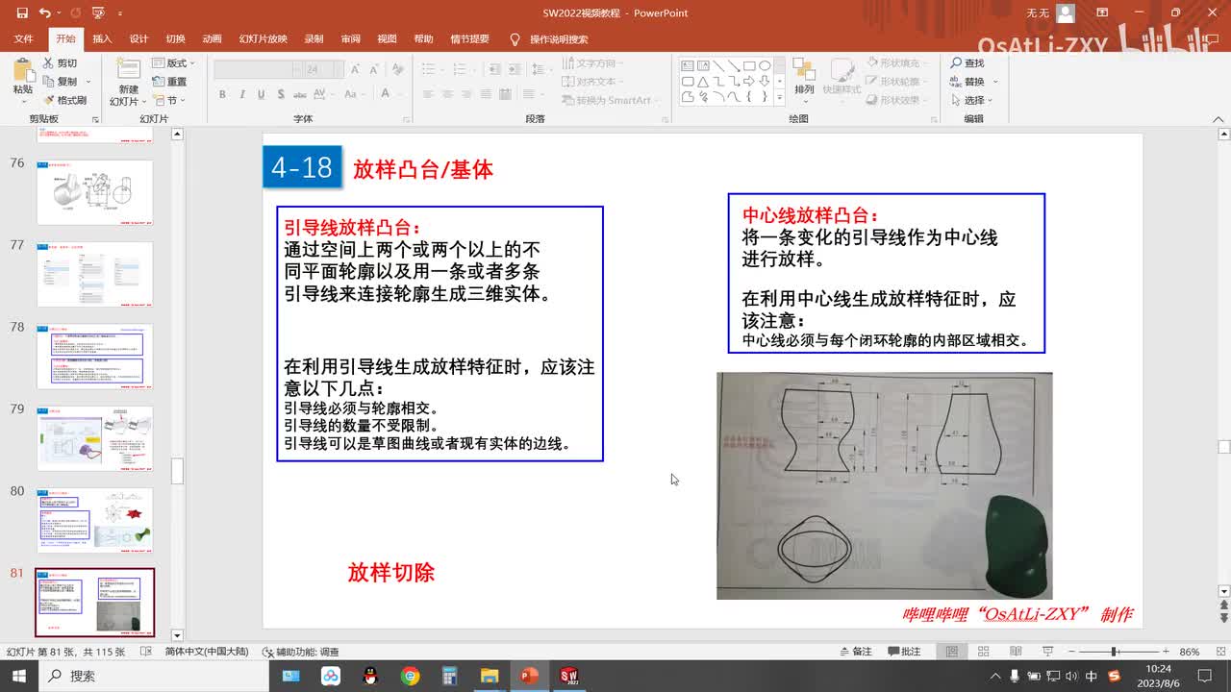Switch to the Transitions (切换) tab
The image size is (1231, 692).
pyautogui.click(x=175, y=39)
